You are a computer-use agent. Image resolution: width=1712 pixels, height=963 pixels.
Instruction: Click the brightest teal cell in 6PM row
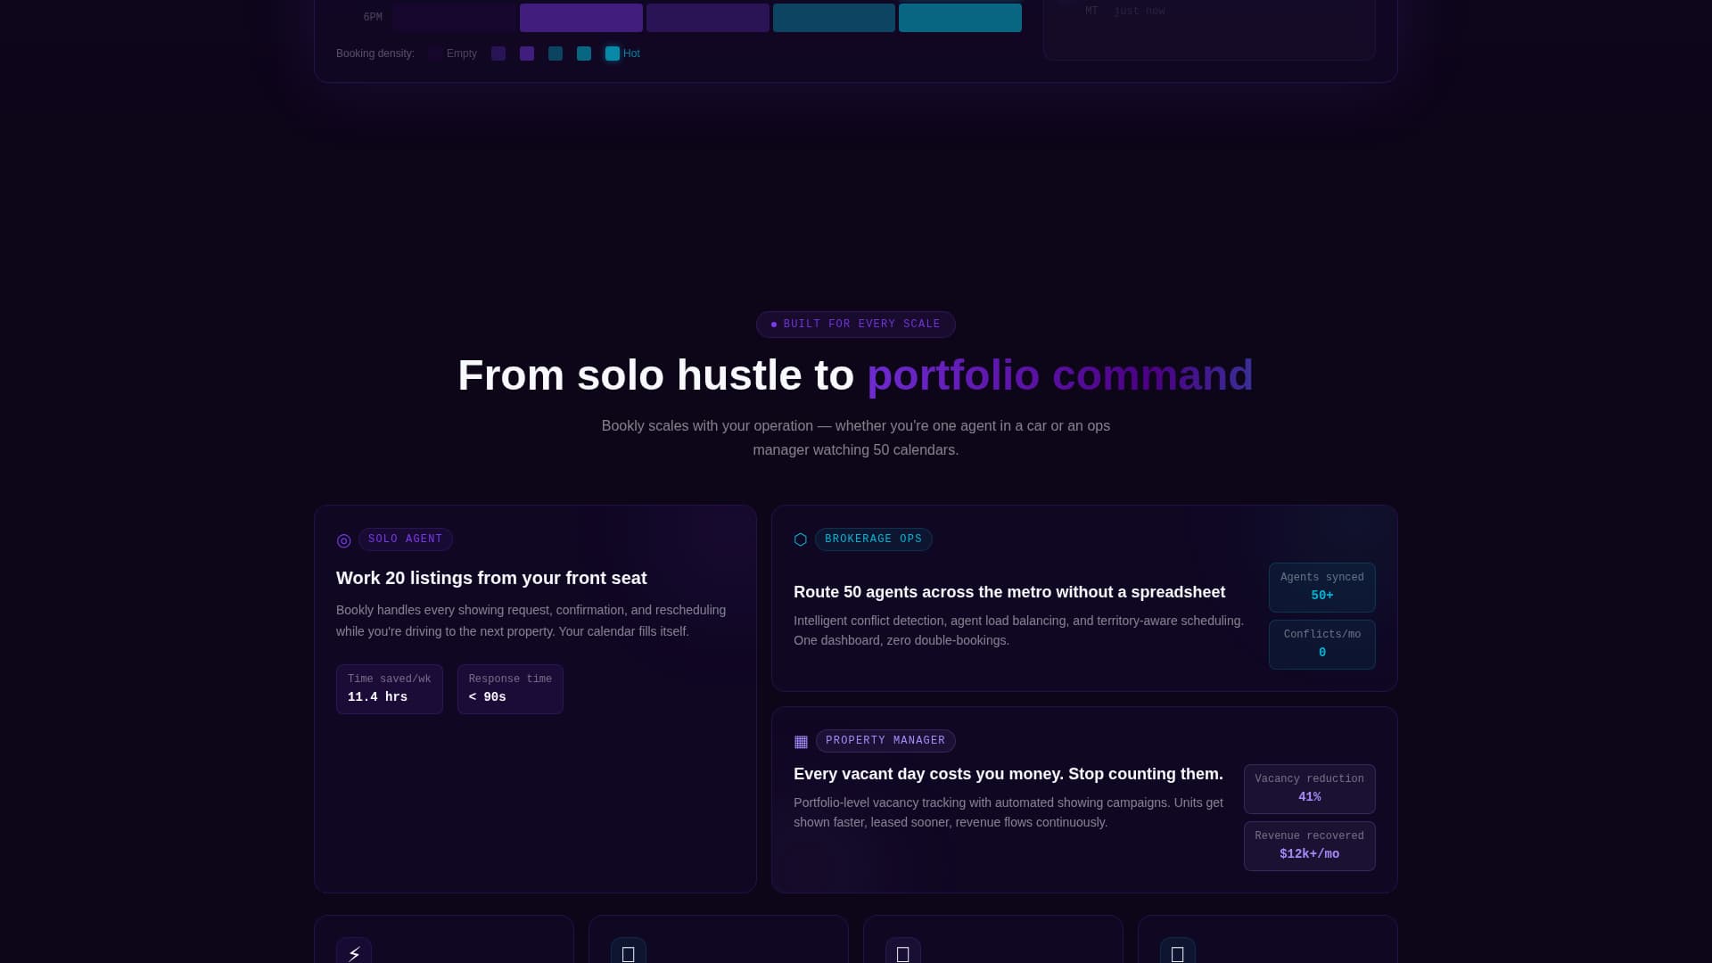(960, 18)
